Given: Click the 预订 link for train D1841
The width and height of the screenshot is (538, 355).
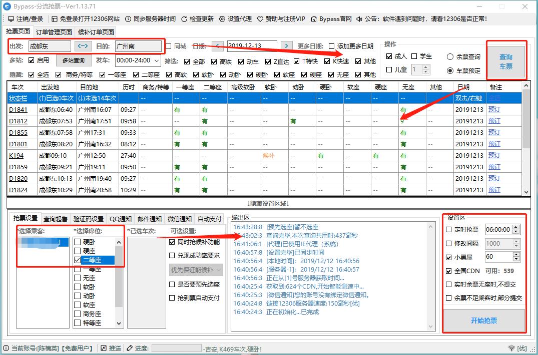Looking at the screenshot, I should coord(493,110).
